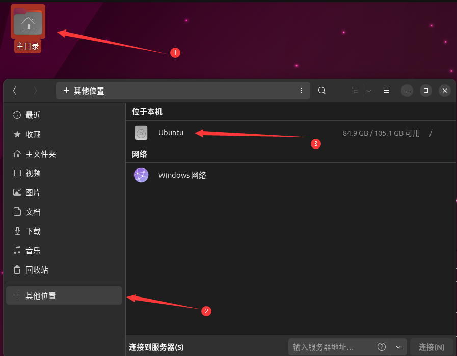Viewport: 457px width, 356px height.
Task: Open the 图片 folder in sidebar
Action: click(32, 192)
